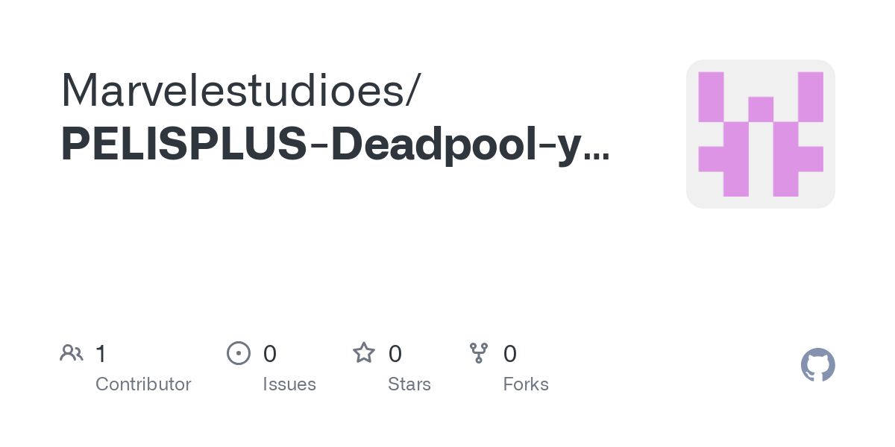This screenshot has height=447, width=895.
Task: Select the Stars label
Action: tap(409, 384)
